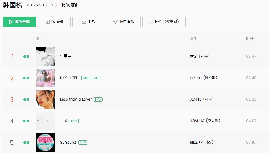The image size is (269, 153).
Task: Click VIP badge next to Sunburst
Action: coord(83,143)
